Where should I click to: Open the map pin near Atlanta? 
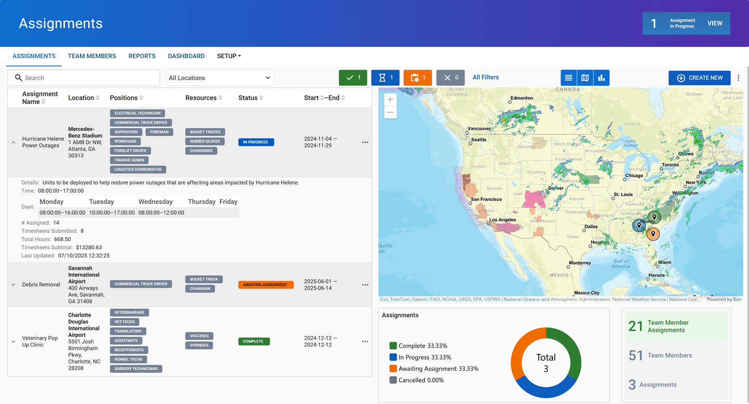click(638, 225)
